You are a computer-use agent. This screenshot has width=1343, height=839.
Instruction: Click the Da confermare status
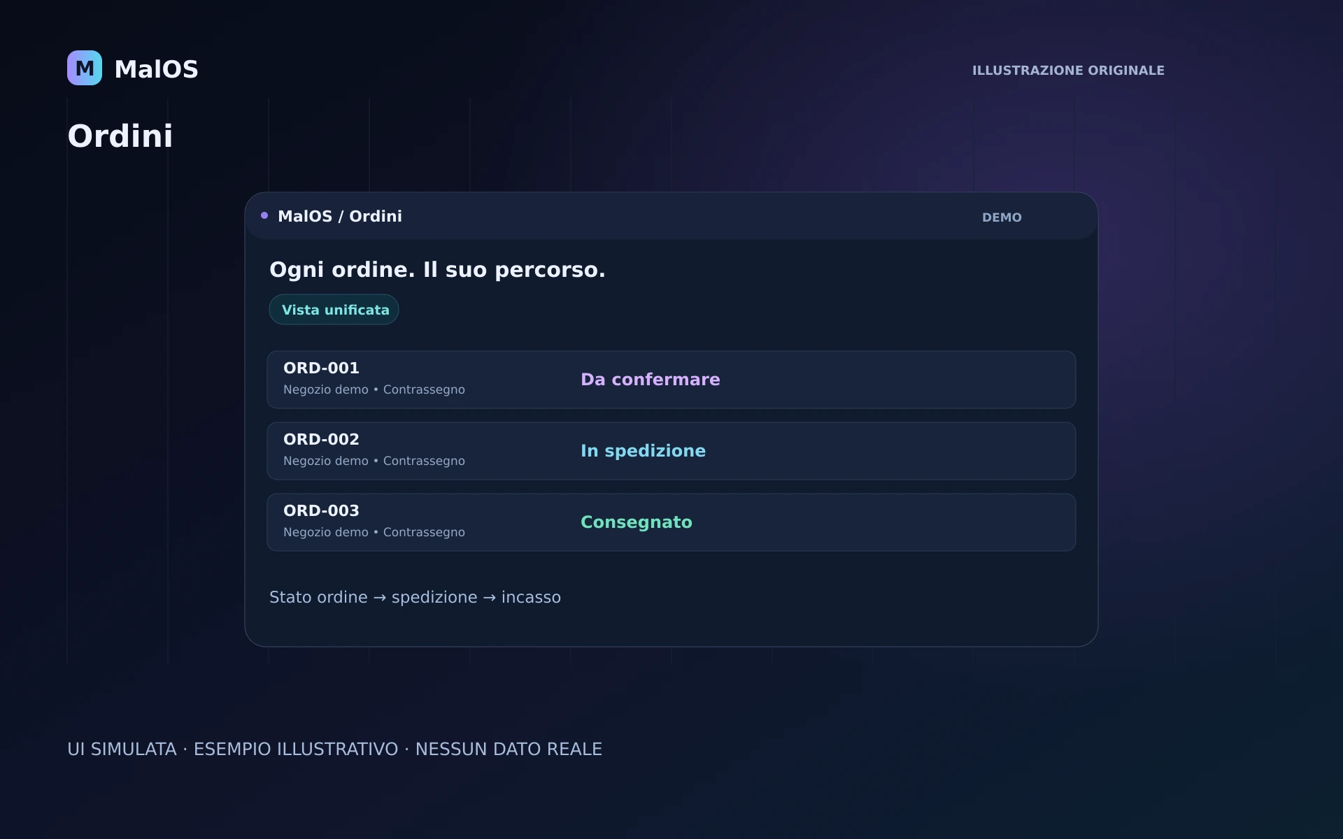click(x=651, y=379)
